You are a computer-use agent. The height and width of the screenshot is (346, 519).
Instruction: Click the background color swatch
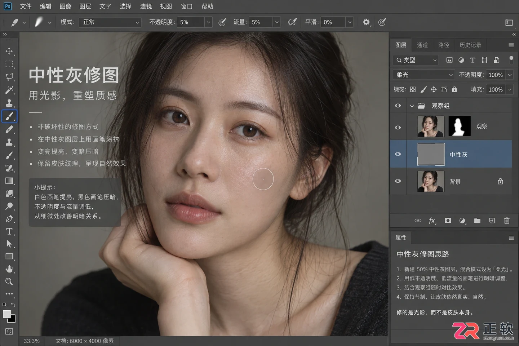(13, 320)
